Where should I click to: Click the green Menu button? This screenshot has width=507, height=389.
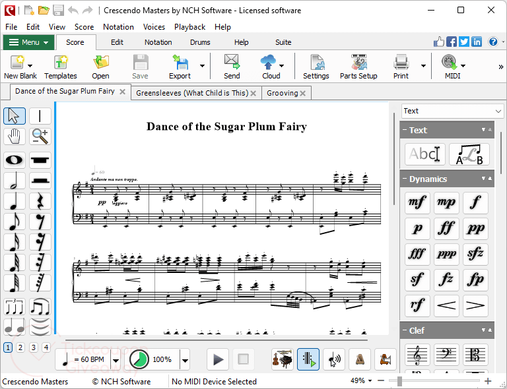tap(28, 42)
